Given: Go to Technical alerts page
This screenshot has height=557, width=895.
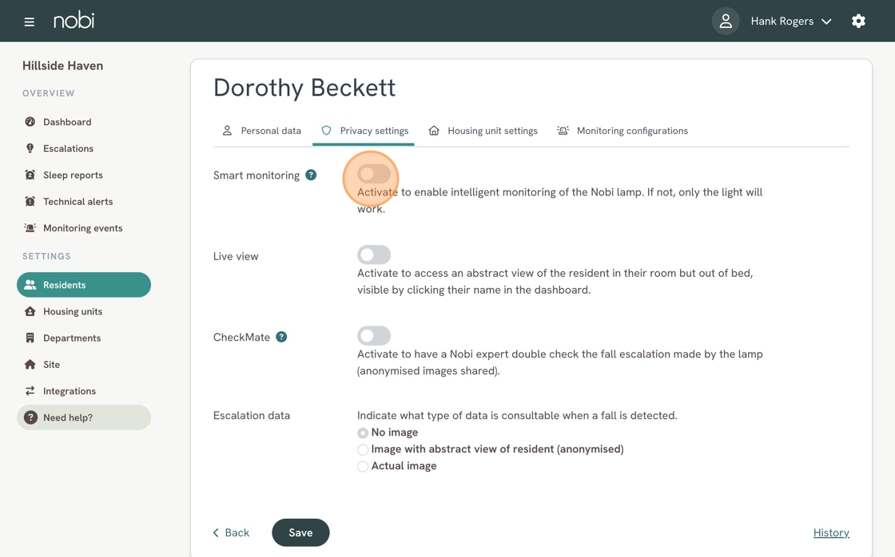Looking at the screenshot, I should point(78,201).
